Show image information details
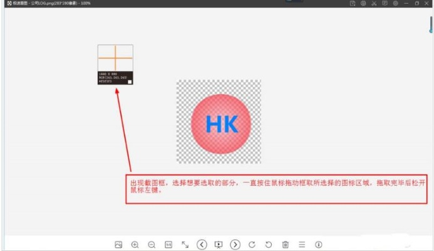Screen dimensions: 434x251 [x=318, y=244]
